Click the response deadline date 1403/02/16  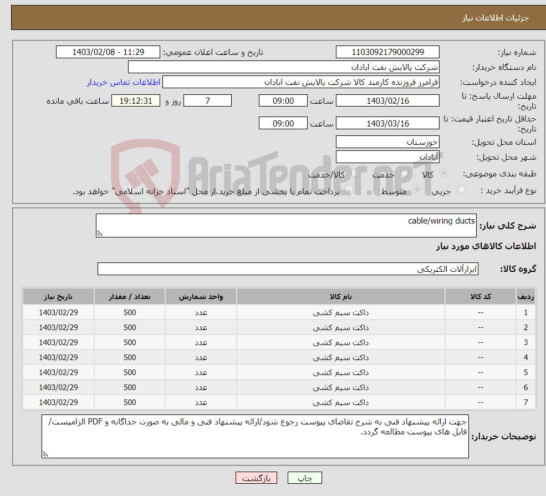tap(387, 101)
